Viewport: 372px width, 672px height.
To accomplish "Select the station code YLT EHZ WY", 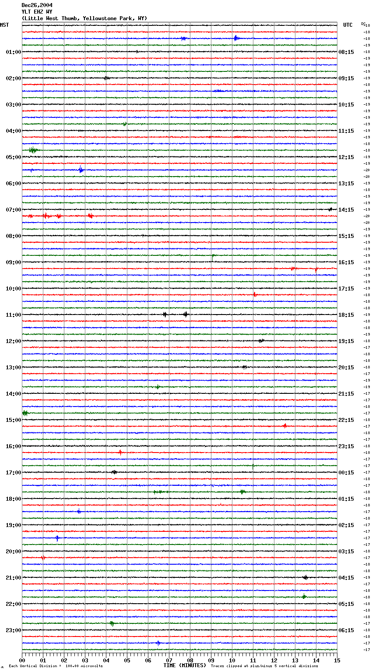I will (37, 12).
